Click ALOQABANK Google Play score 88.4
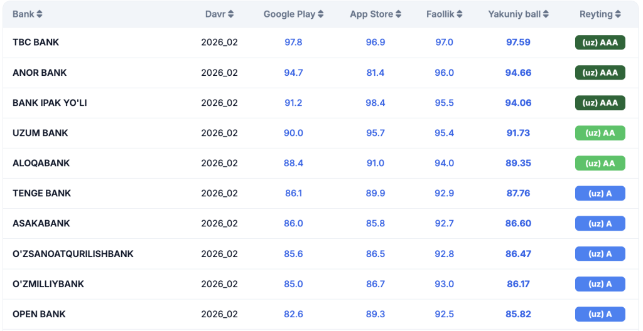Viewport: 643px width, 331px height. coord(293,163)
